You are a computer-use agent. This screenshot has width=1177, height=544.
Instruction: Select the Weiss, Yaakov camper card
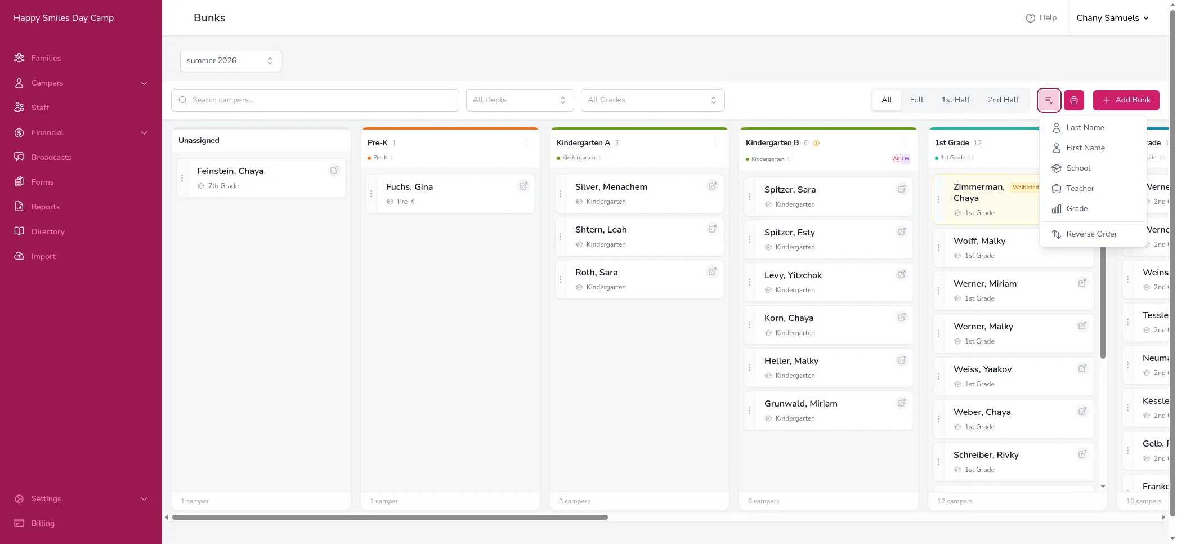pos(1013,376)
